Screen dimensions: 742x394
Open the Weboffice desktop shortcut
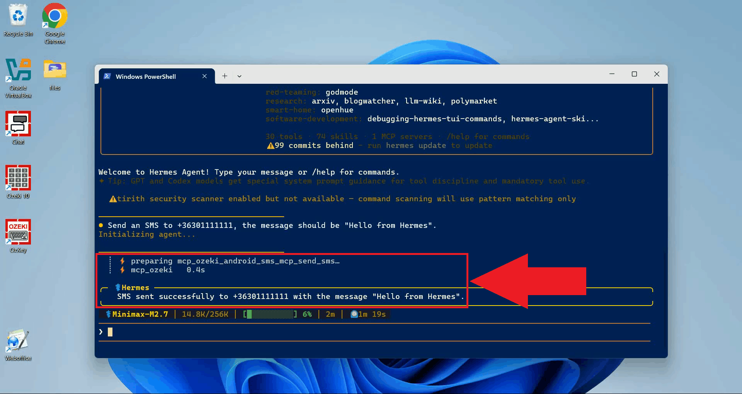18,345
